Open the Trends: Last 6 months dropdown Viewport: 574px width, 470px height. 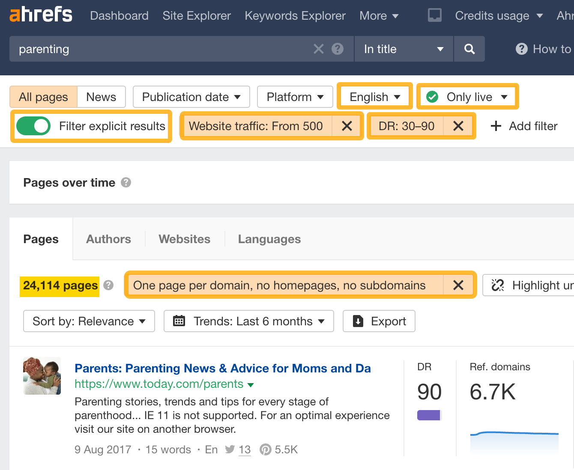click(248, 321)
